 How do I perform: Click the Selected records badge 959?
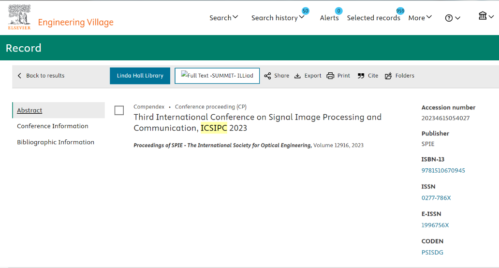click(x=400, y=11)
